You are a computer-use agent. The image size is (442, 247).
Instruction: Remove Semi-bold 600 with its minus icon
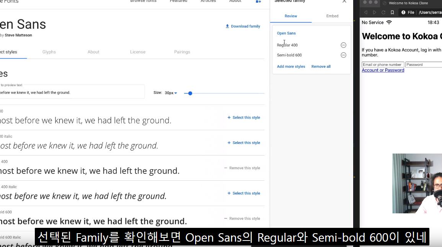pyautogui.click(x=343, y=55)
